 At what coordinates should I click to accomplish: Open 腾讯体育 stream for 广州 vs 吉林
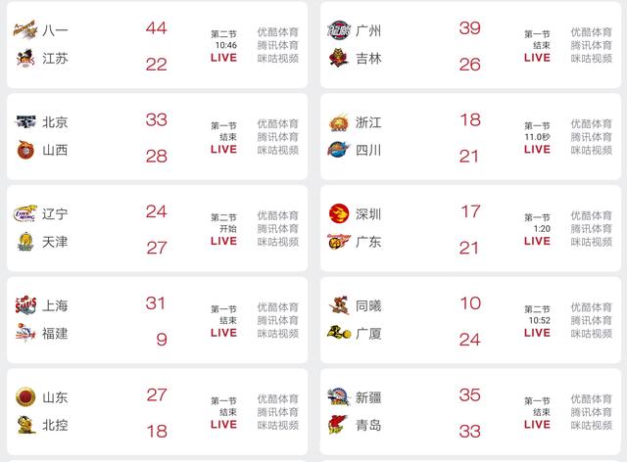coord(591,45)
